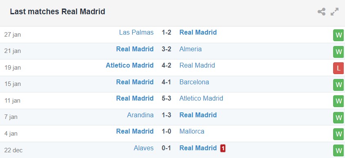Image resolution: width=345 pixels, height=158 pixels.
Task: Open Mallorca team link
Action: point(192,131)
